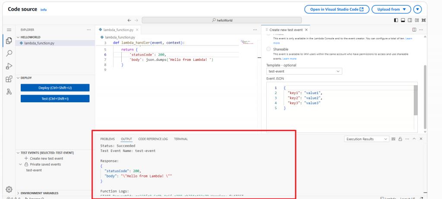This screenshot has width=442, height=199.
Task: Switch to the PROBLEMS tab
Action: [107, 139]
